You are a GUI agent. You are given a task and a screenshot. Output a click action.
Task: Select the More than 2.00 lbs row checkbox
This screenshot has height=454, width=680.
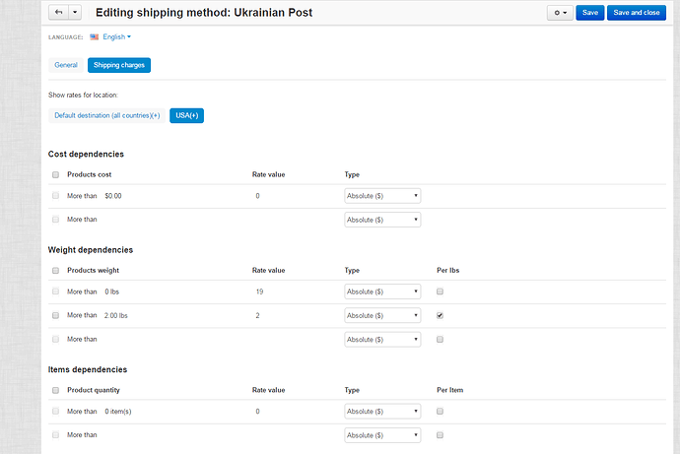pos(55,315)
